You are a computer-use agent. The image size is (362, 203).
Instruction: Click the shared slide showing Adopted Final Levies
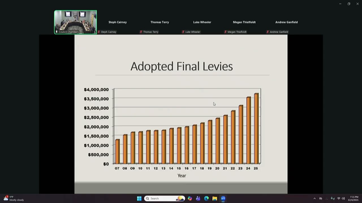tap(181, 114)
